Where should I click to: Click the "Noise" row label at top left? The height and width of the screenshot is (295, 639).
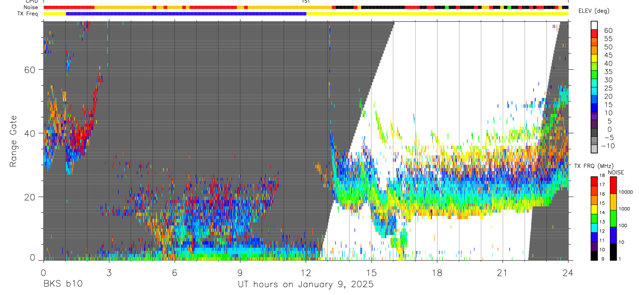31,7
